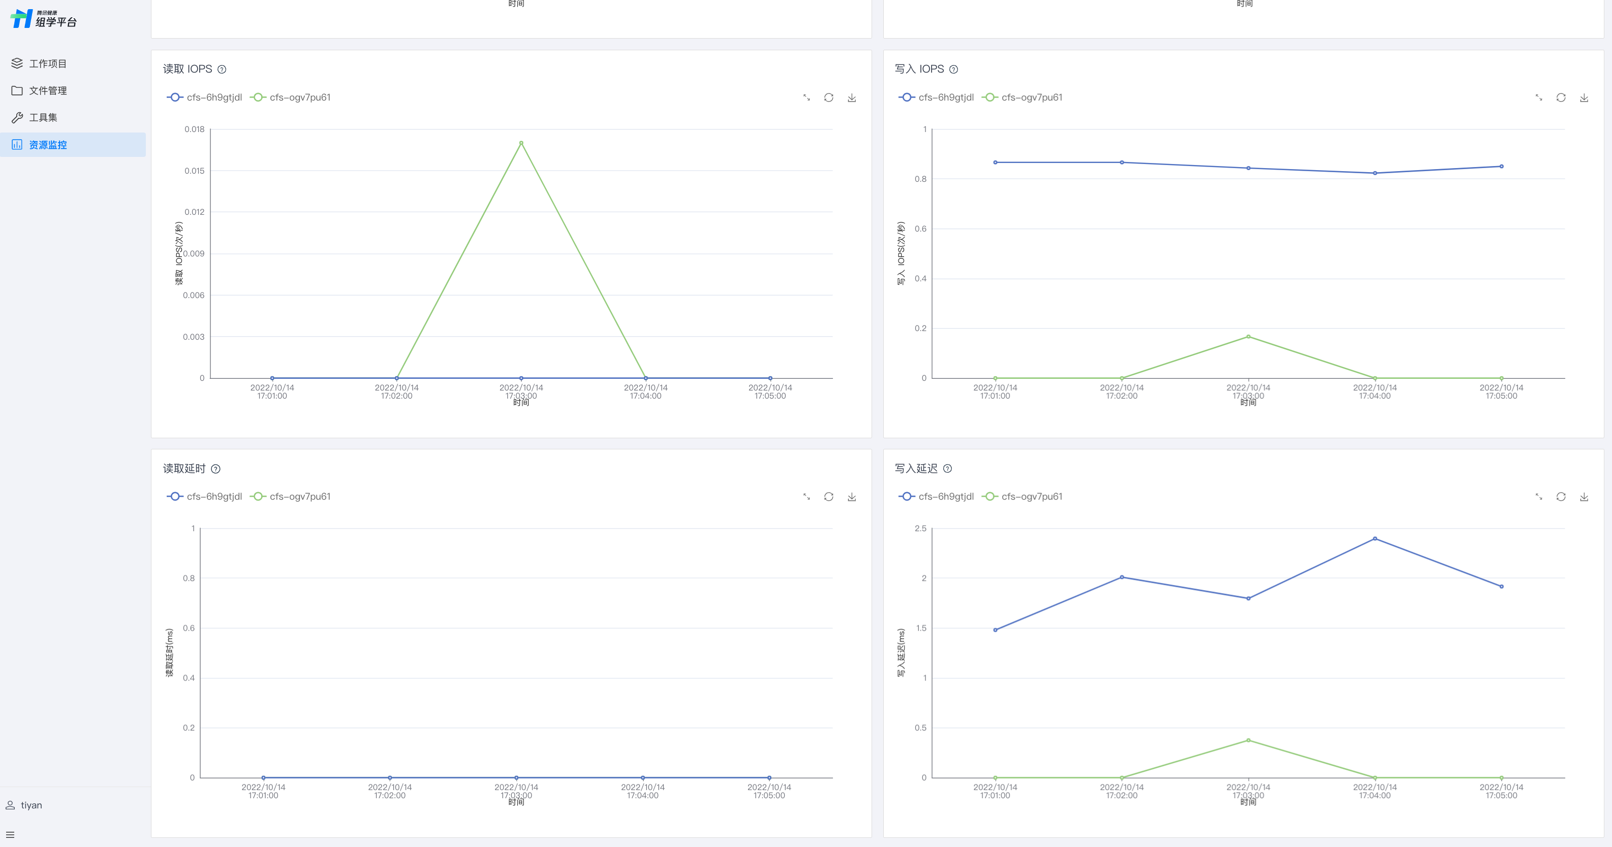Click help icon next to 写入延迟

tap(947, 469)
